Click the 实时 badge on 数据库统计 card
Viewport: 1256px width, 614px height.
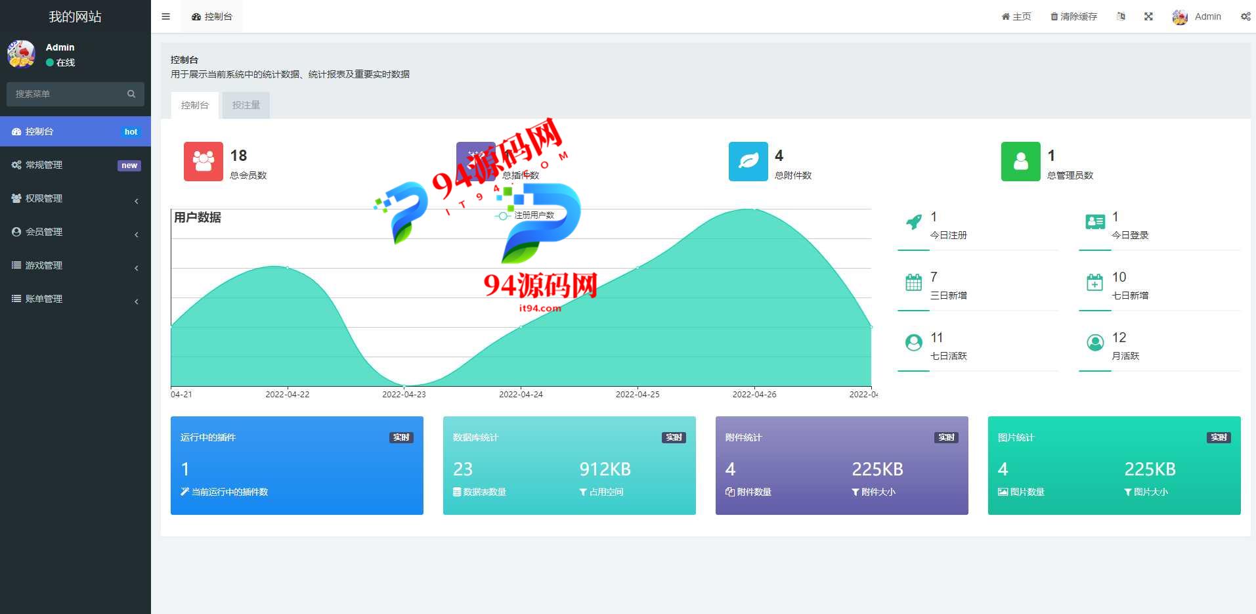point(674,437)
